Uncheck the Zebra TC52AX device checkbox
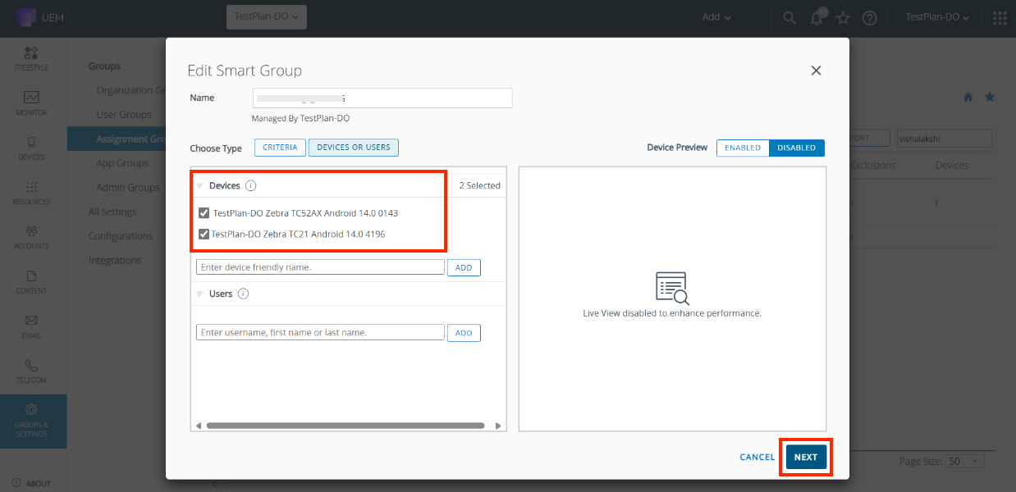 coord(204,213)
